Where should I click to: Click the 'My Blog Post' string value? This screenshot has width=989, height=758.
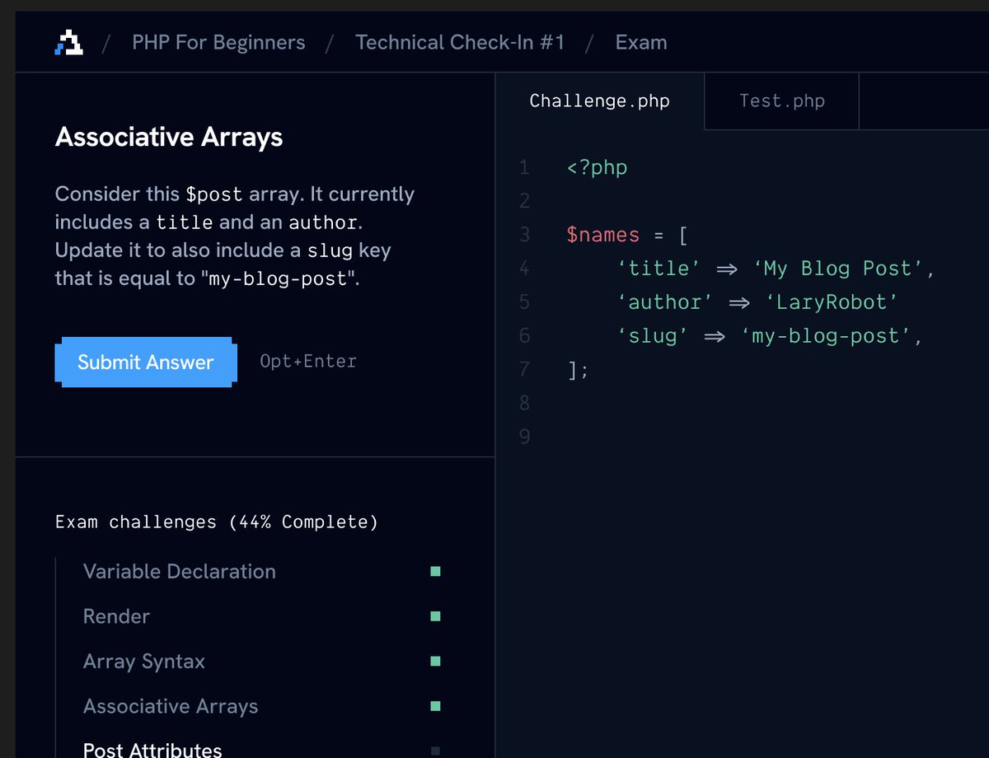pyautogui.click(x=838, y=269)
